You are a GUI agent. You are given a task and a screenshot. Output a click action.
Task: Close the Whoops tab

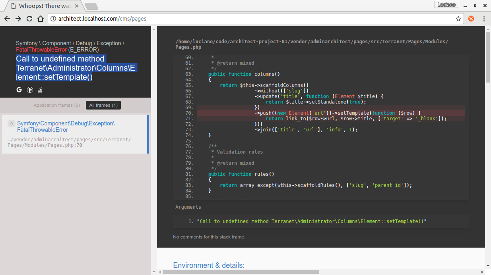tap(77, 6)
